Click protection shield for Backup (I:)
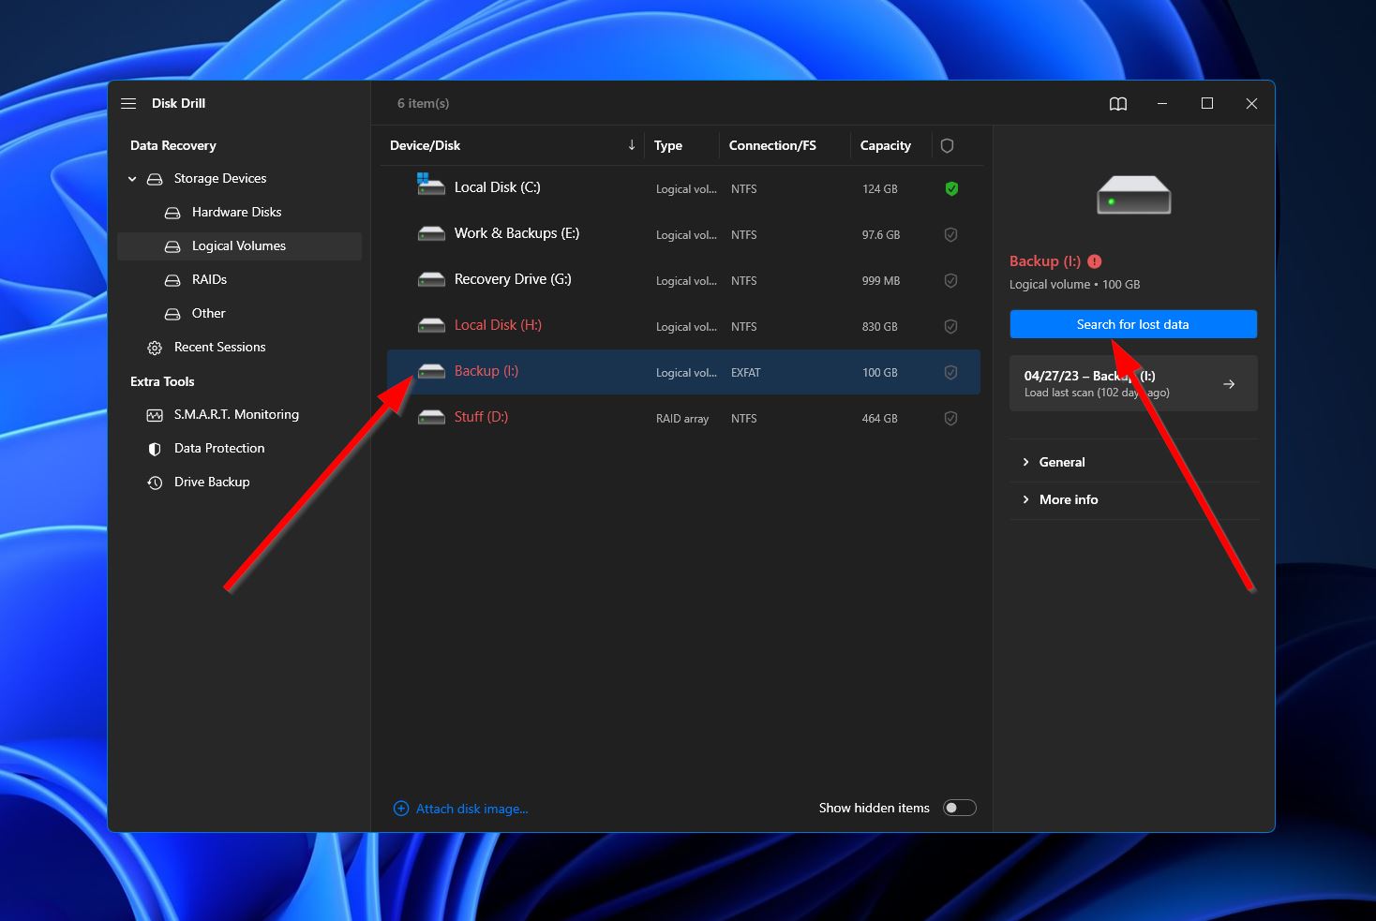Image resolution: width=1376 pixels, height=921 pixels. coord(950,372)
